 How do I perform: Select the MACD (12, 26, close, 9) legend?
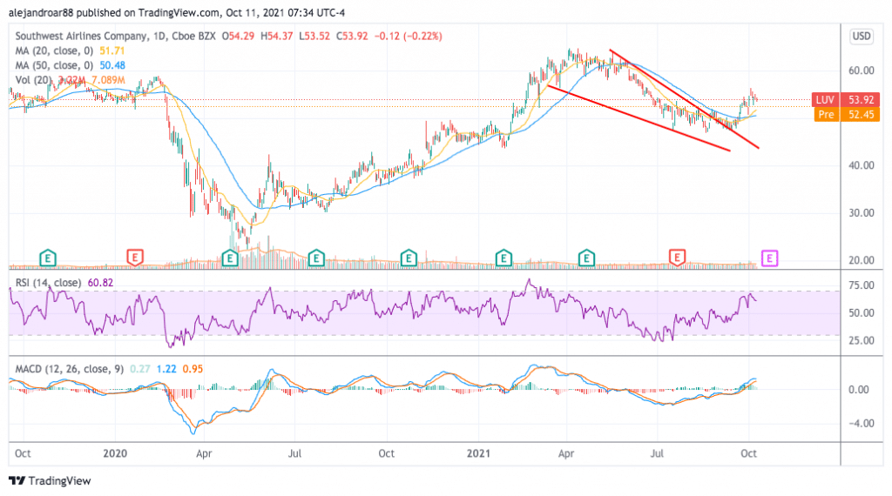tap(70, 369)
